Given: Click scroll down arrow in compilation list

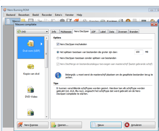Looking at the screenshot, I should pyautogui.click(x=47, y=117).
